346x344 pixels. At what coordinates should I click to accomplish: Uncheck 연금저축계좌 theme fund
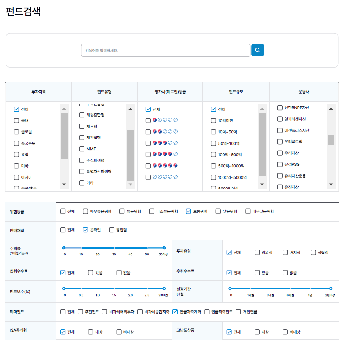[175, 312]
